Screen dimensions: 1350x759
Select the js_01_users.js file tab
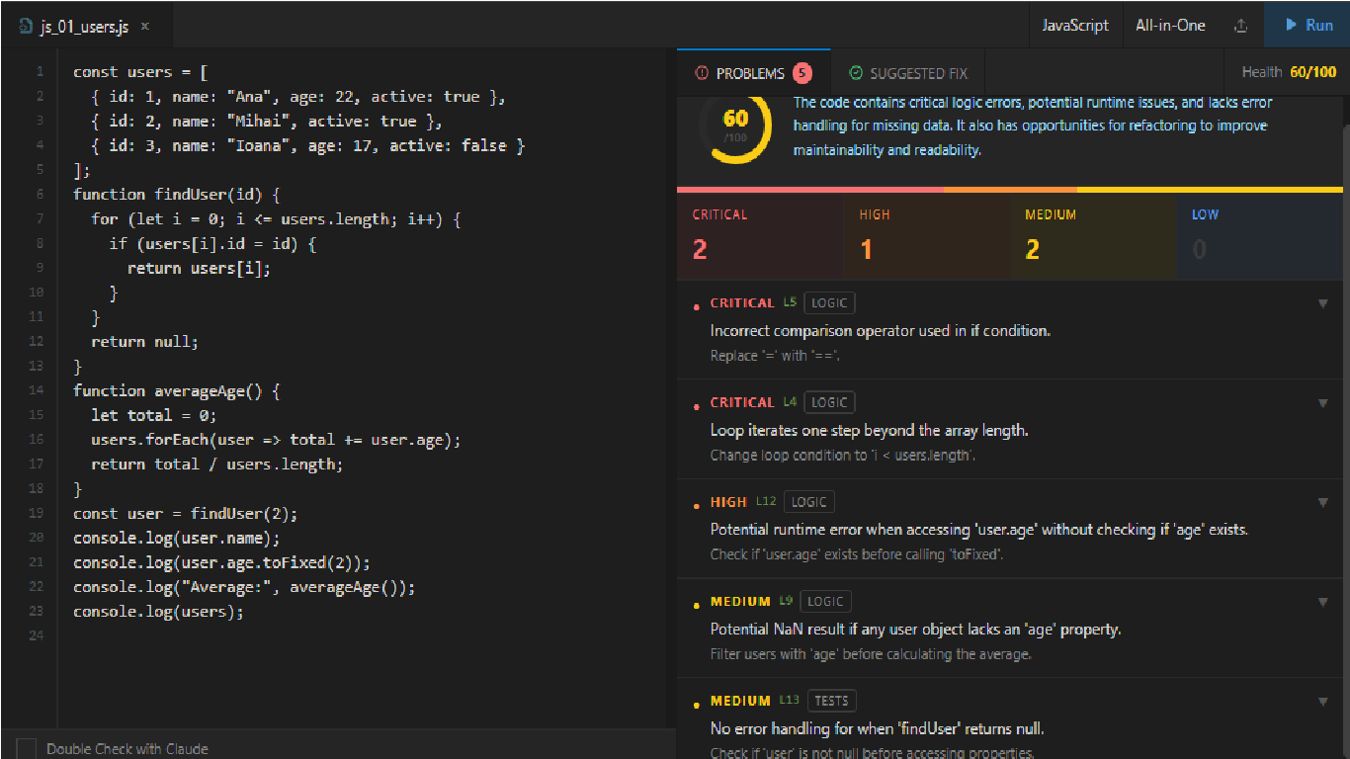tap(86, 27)
